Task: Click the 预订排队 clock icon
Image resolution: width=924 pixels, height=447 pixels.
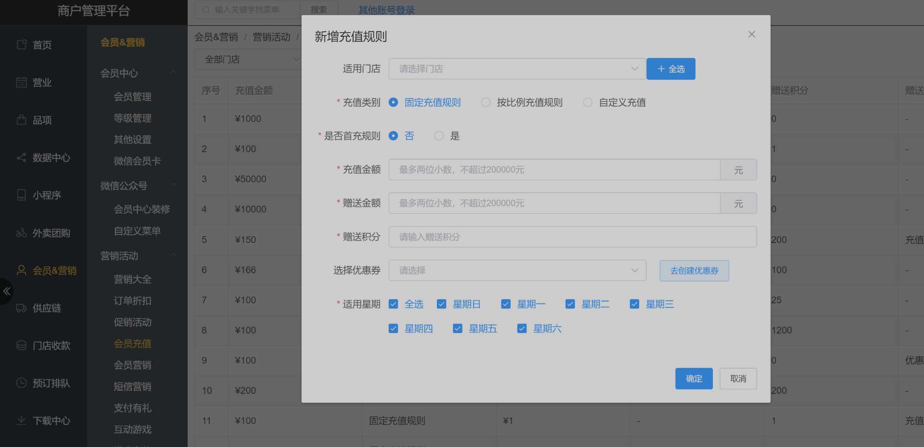Action: [x=21, y=383]
